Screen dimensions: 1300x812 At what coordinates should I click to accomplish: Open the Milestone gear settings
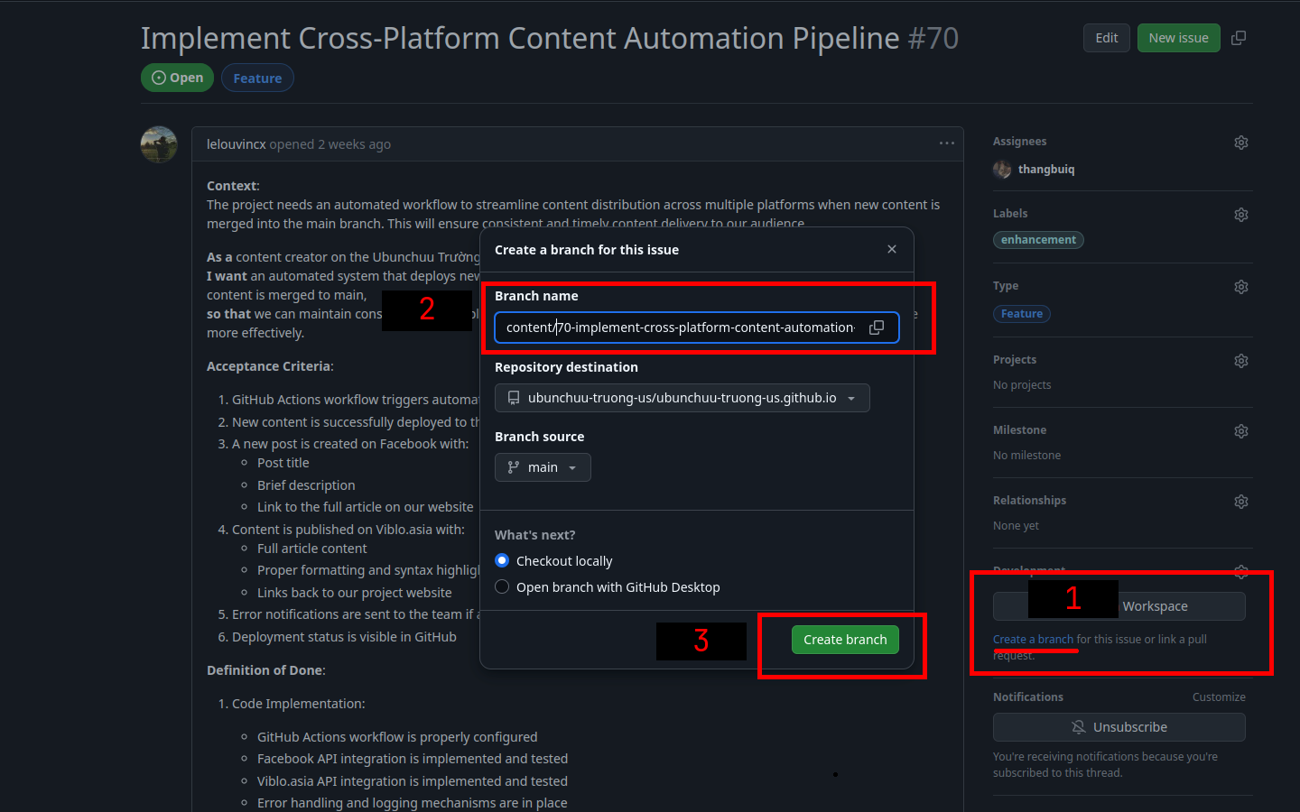[x=1241, y=431]
